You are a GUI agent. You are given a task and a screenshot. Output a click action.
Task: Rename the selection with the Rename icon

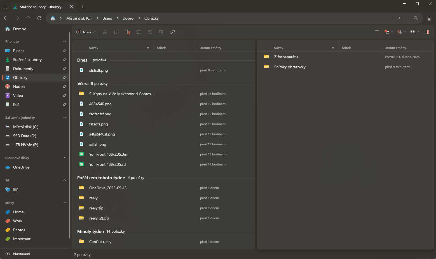pyautogui.click(x=139, y=32)
